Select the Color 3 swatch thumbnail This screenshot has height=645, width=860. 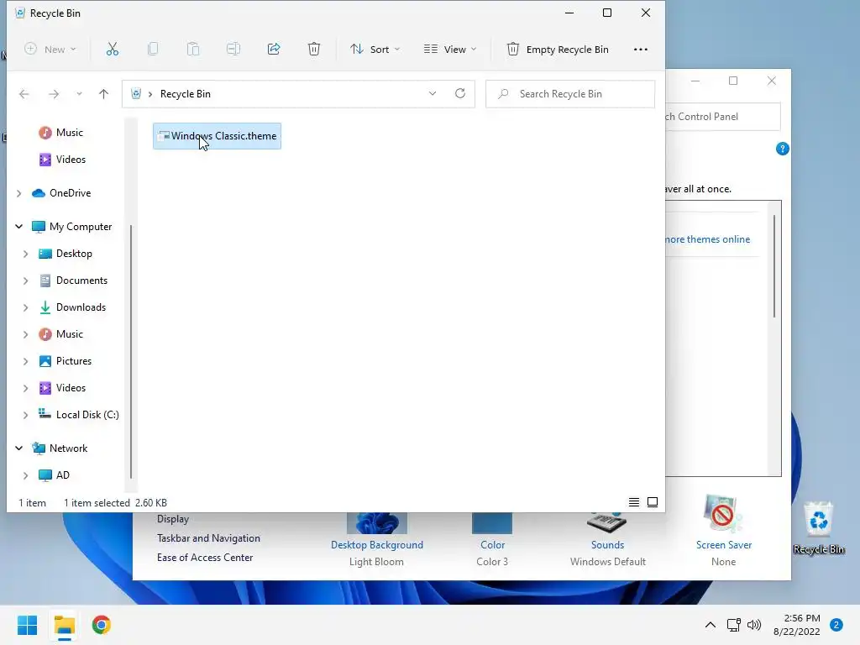click(x=492, y=523)
